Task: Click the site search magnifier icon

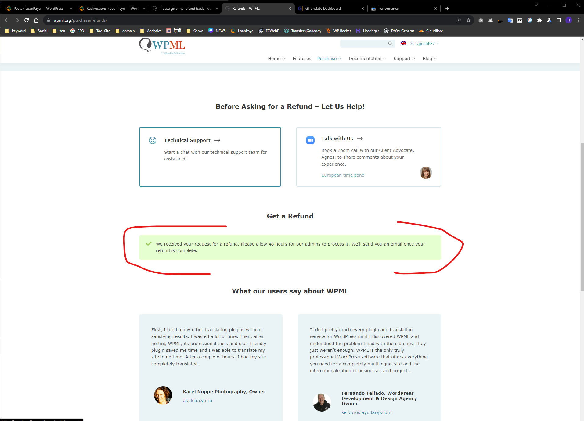Action: 390,44
